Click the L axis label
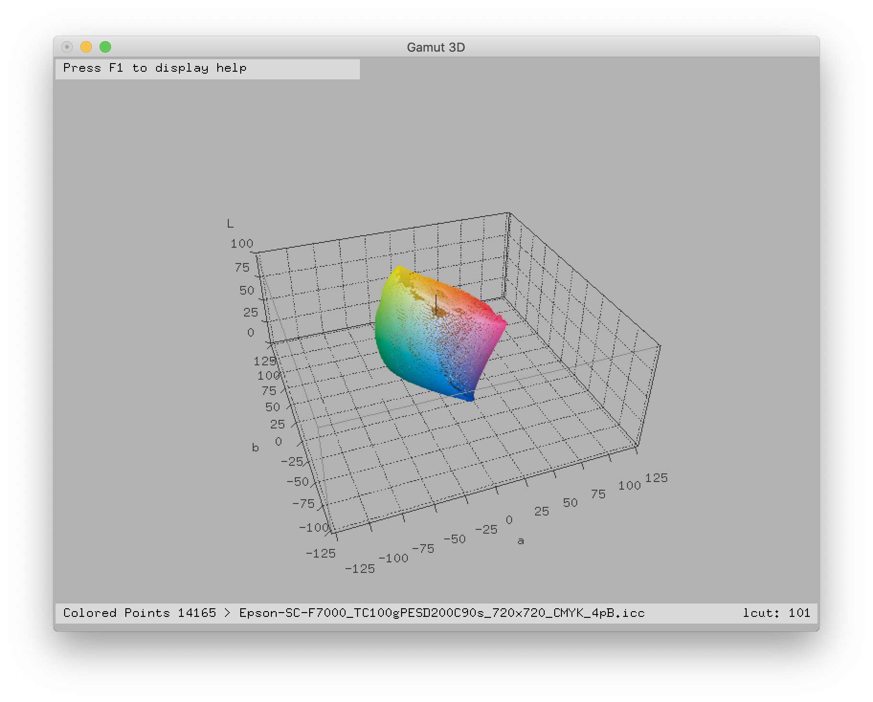873x702 pixels. coord(230,224)
